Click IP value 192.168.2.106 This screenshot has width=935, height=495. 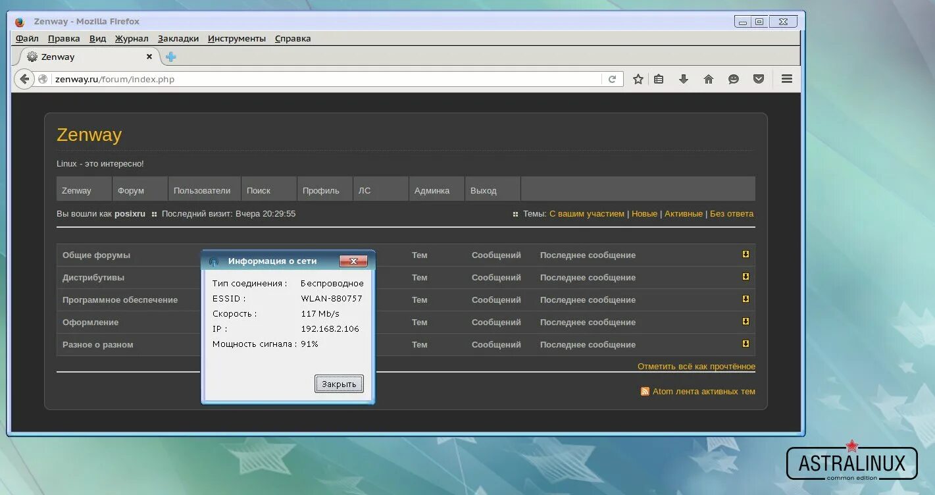coord(330,329)
